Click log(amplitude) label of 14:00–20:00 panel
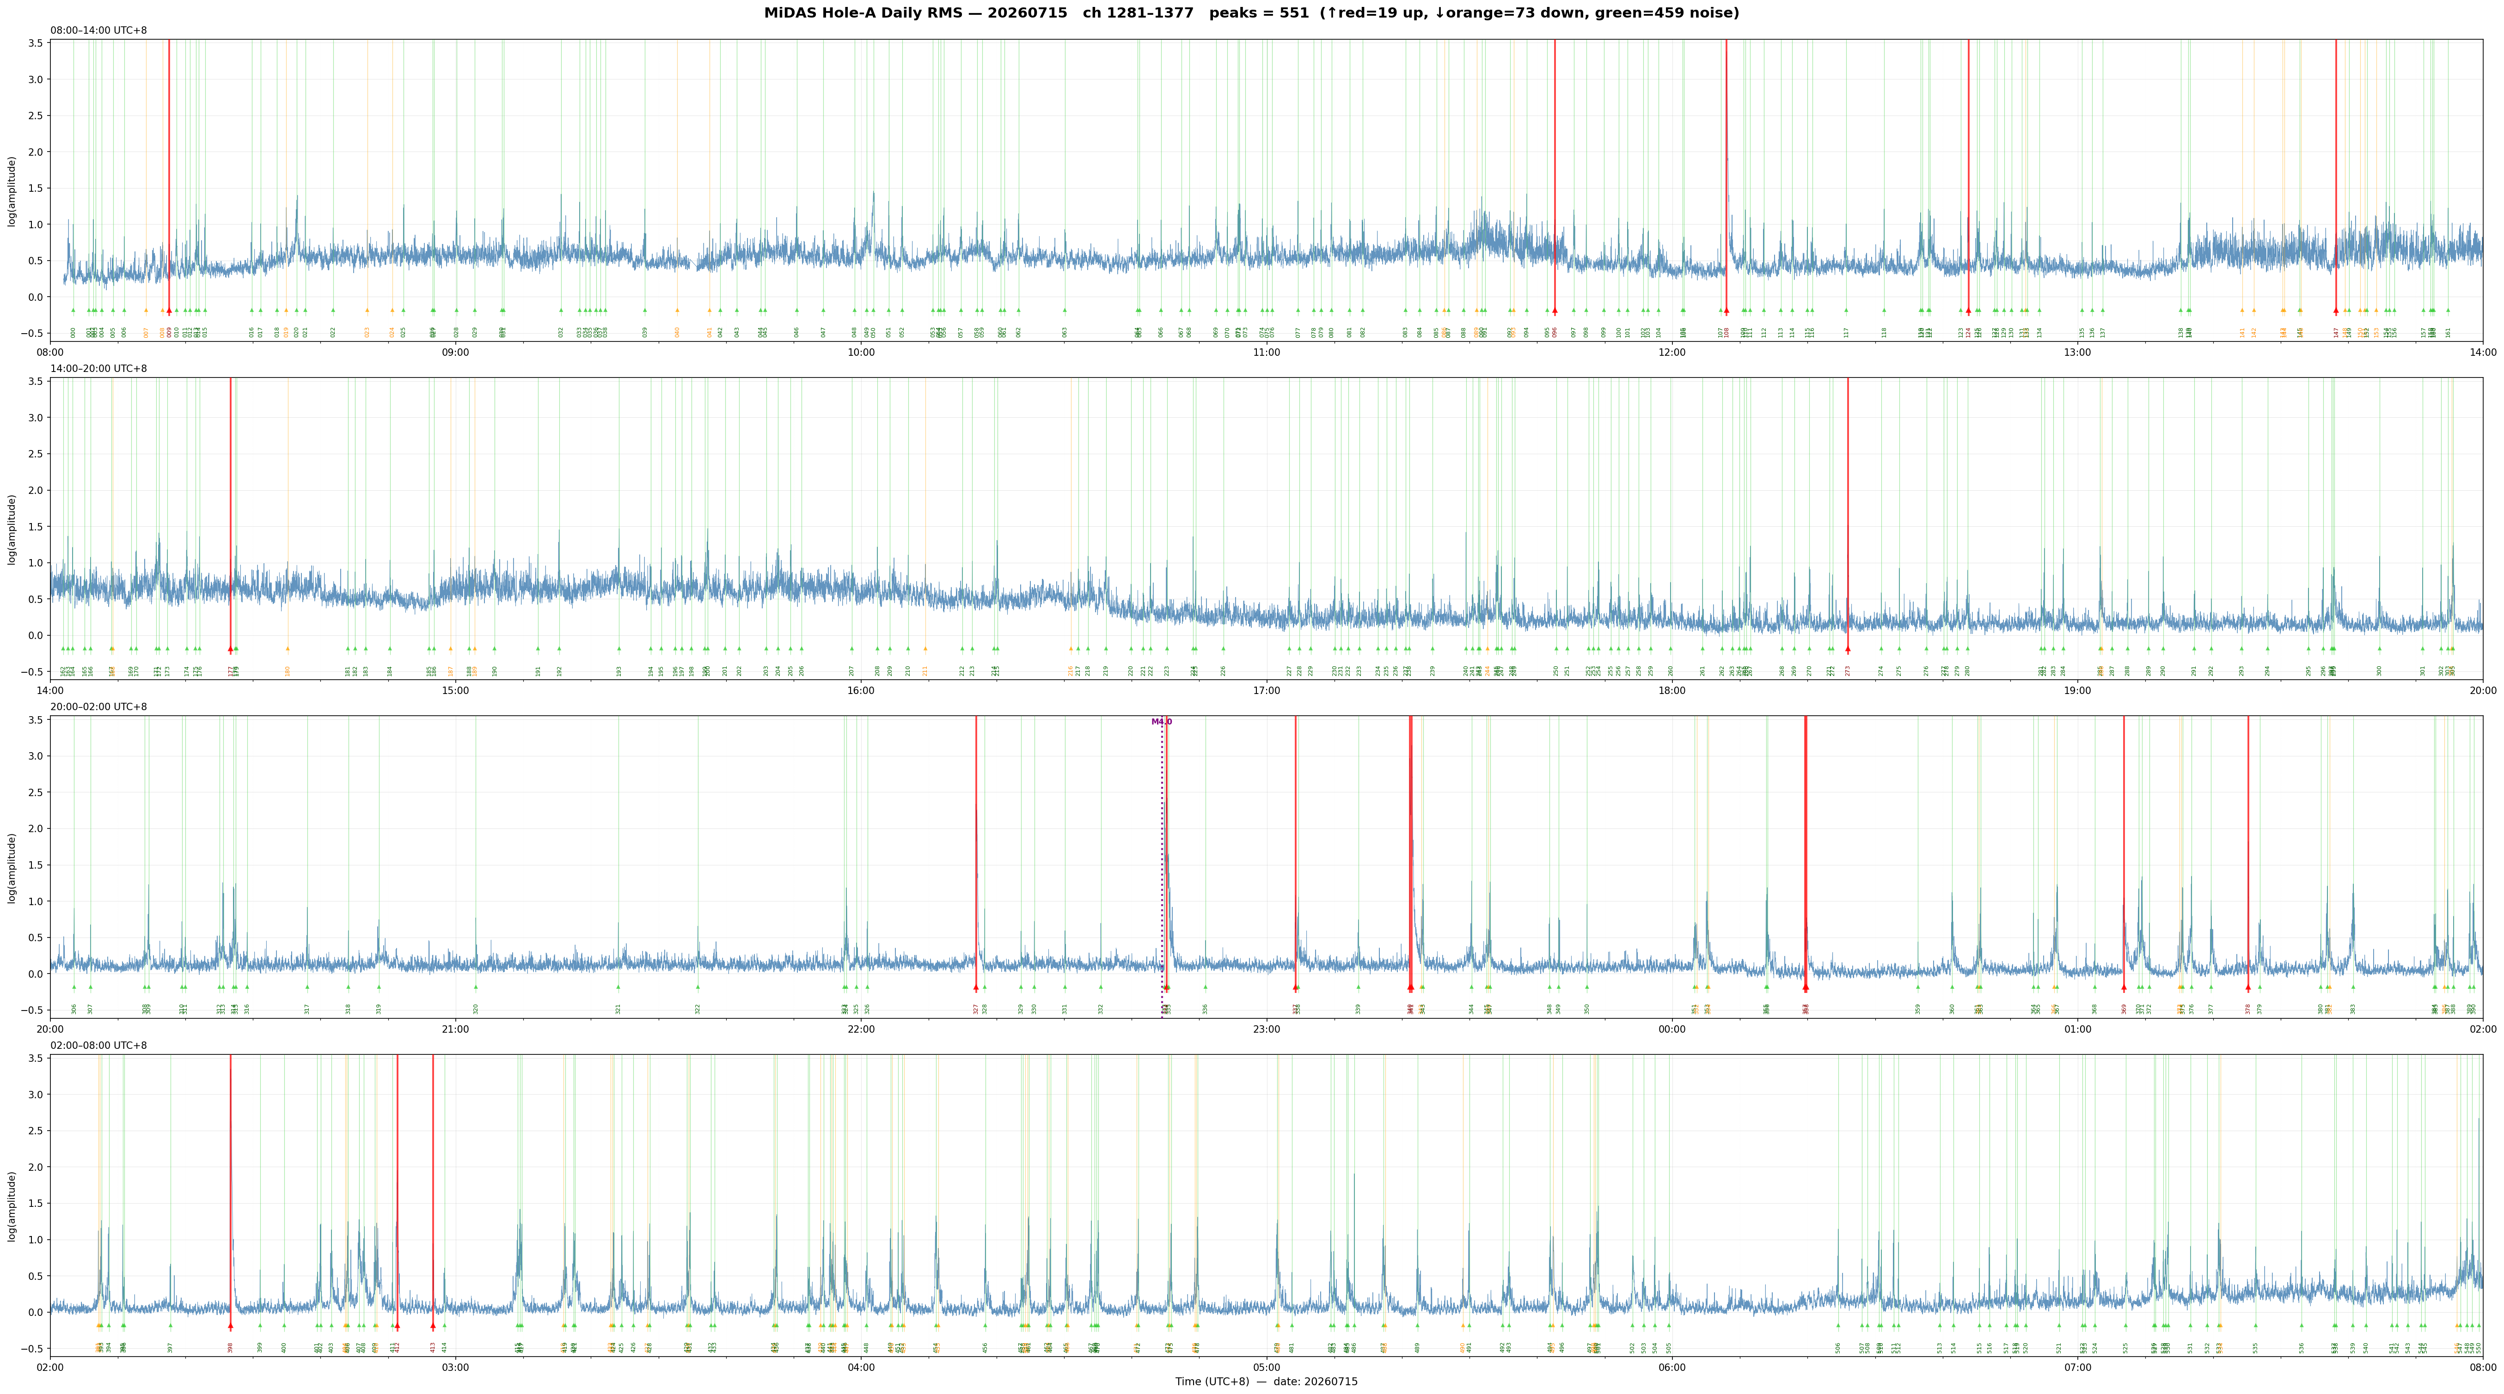This screenshot has height=1394, width=2504. [12, 530]
